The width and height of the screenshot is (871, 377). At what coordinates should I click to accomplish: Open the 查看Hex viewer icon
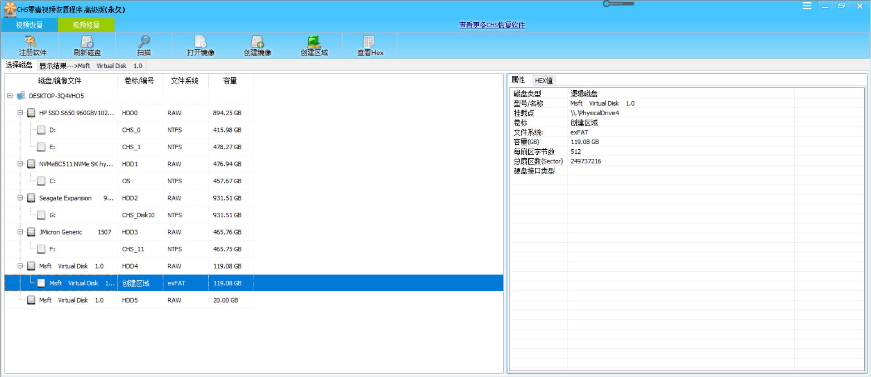tap(369, 41)
